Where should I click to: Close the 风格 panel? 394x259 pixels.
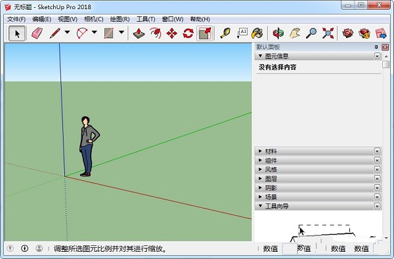coord(377,169)
